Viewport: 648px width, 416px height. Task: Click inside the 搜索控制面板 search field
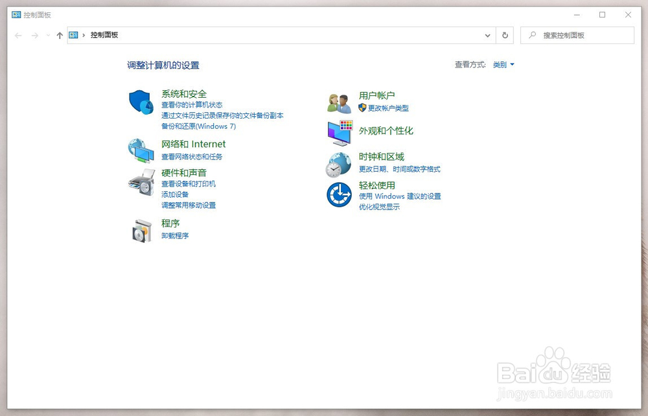click(577, 35)
